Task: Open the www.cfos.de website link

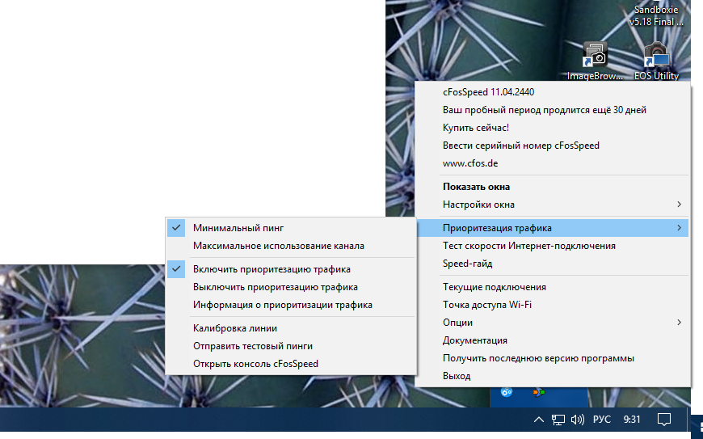Action: (553, 163)
